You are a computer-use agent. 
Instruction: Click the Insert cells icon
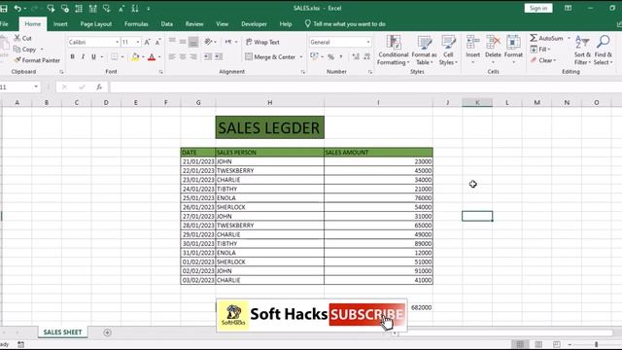click(x=473, y=42)
